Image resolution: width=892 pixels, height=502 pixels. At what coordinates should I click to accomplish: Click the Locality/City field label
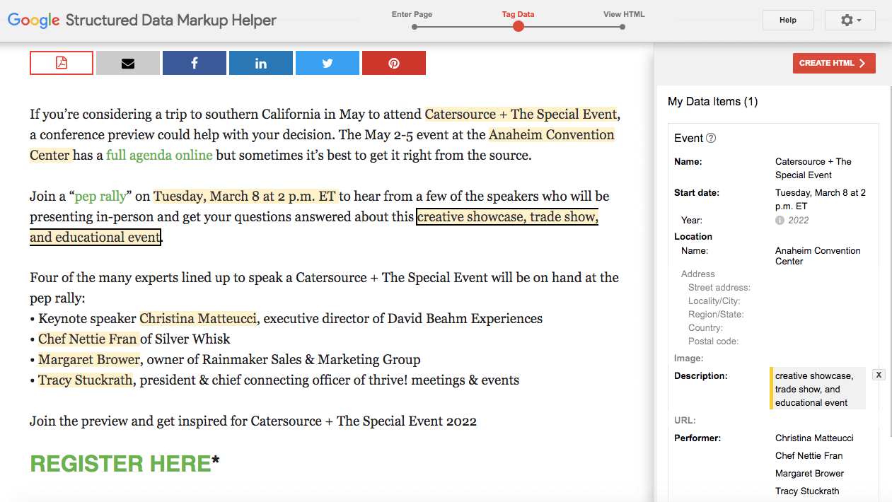(x=714, y=301)
